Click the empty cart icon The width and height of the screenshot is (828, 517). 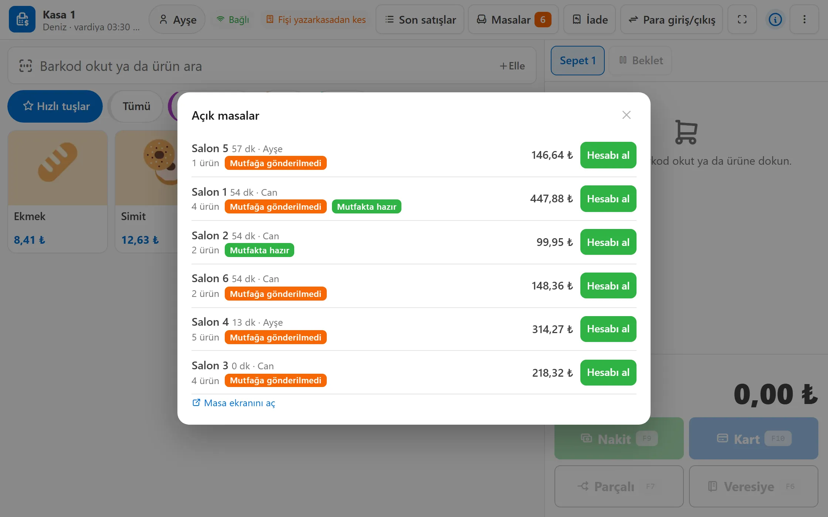686,132
